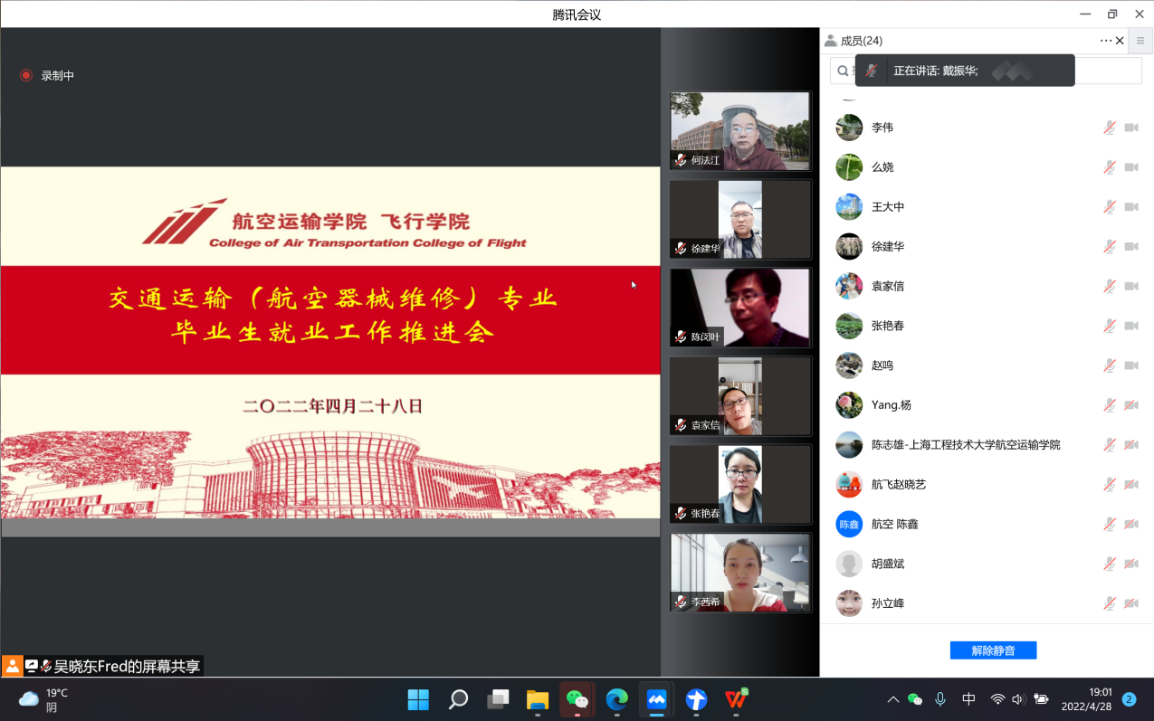Toggle 徐建华's microphone in member list

(1109, 247)
